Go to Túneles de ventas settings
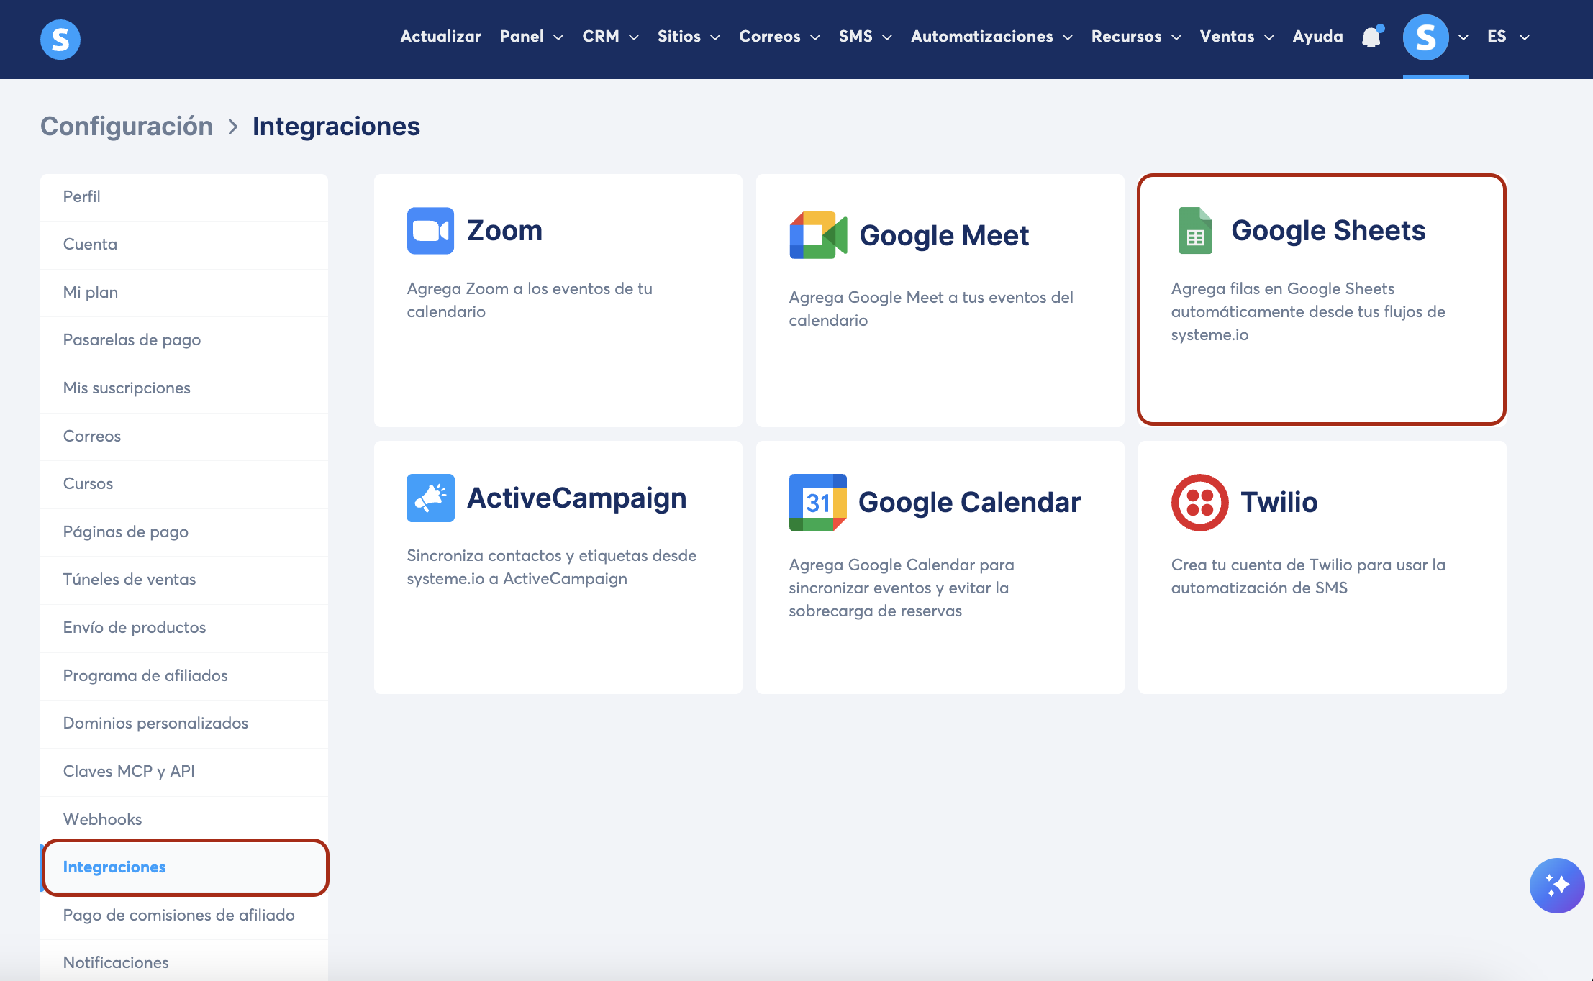The image size is (1593, 981). click(184, 580)
